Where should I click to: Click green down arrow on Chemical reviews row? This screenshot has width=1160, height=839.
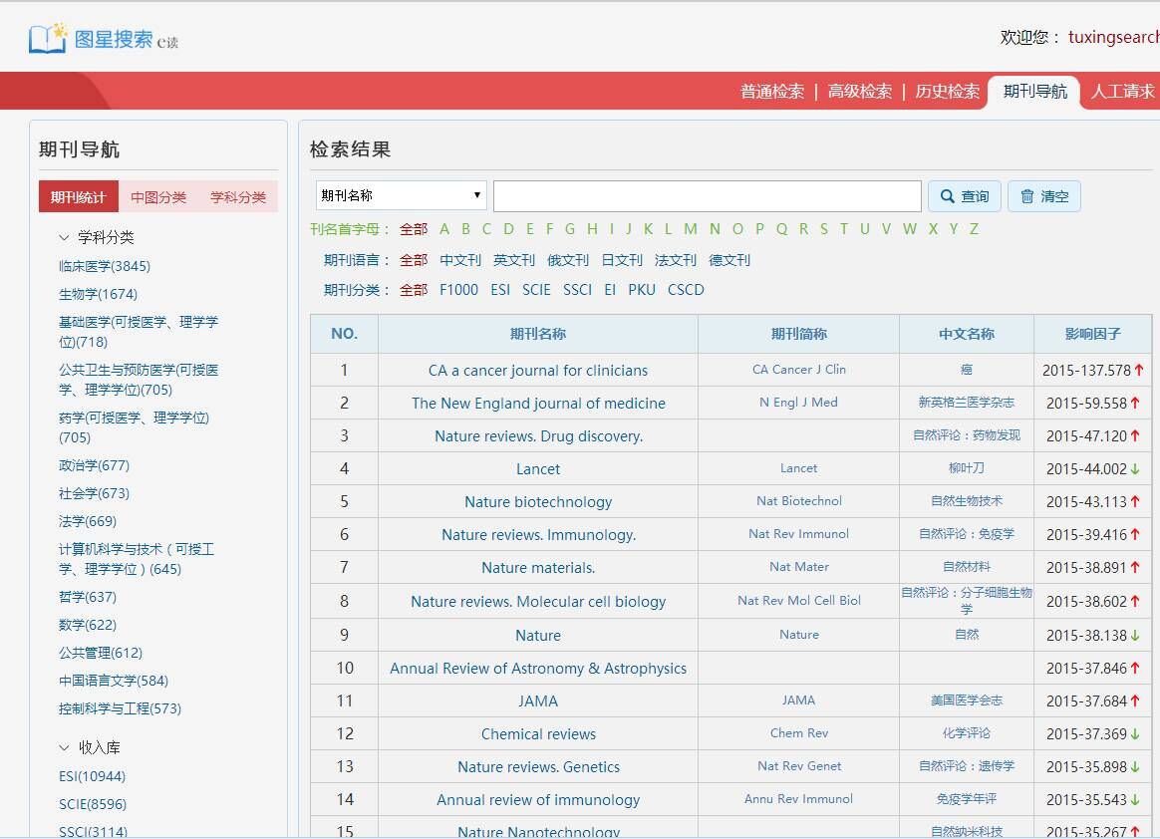(1135, 733)
